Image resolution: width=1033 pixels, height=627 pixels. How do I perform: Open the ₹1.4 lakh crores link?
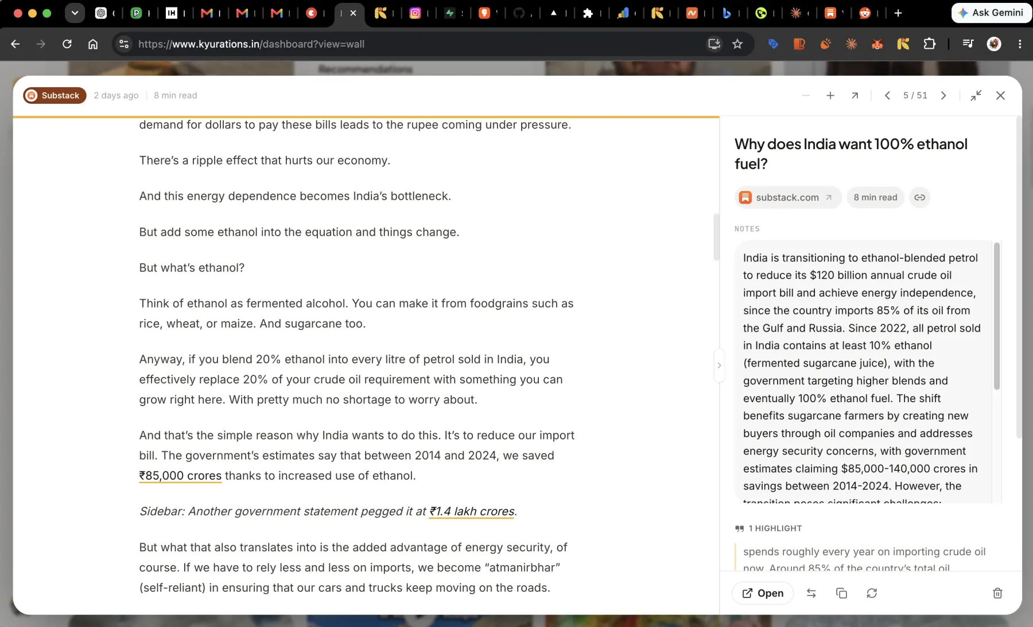click(x=472, y=511)
